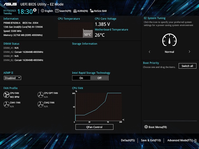199x149 pixels.
Task: Click the ReSize BAR icon
Action: pos(92,11)
